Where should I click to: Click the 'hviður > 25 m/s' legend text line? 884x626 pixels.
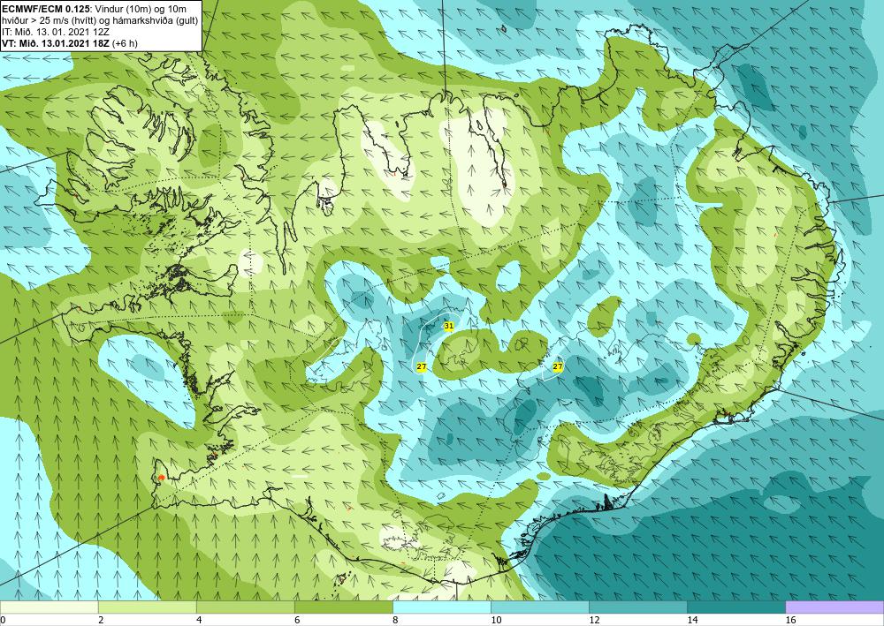(x=101, y=21)
